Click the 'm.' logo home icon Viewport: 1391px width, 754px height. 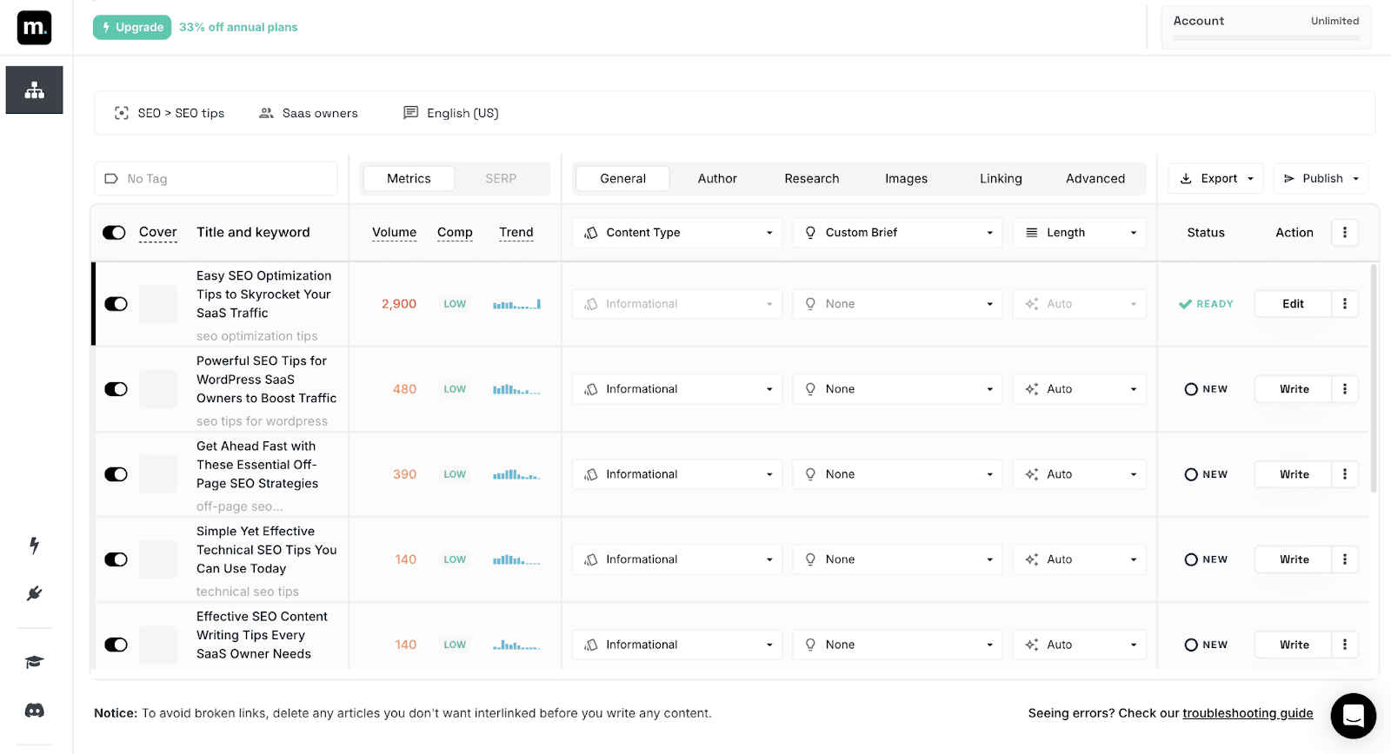coord(34,28)
